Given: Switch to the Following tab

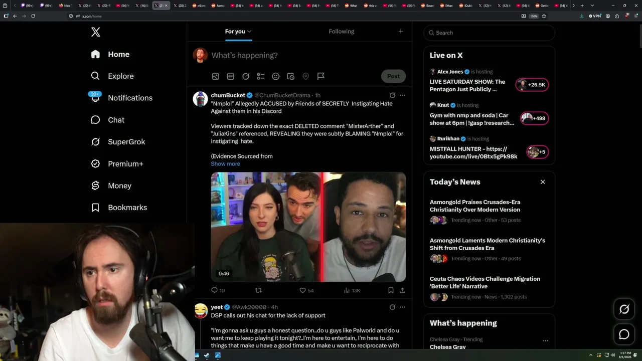Looking at the screenshot, I should point(342,32).
